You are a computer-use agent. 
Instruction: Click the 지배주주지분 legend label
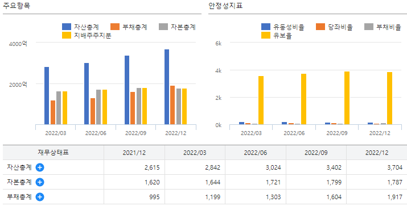(93, 35)
